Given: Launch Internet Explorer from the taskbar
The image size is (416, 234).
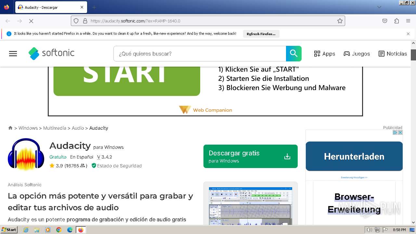Looking at the screenshot, I should pyautogui.click(x=26, y=230).
